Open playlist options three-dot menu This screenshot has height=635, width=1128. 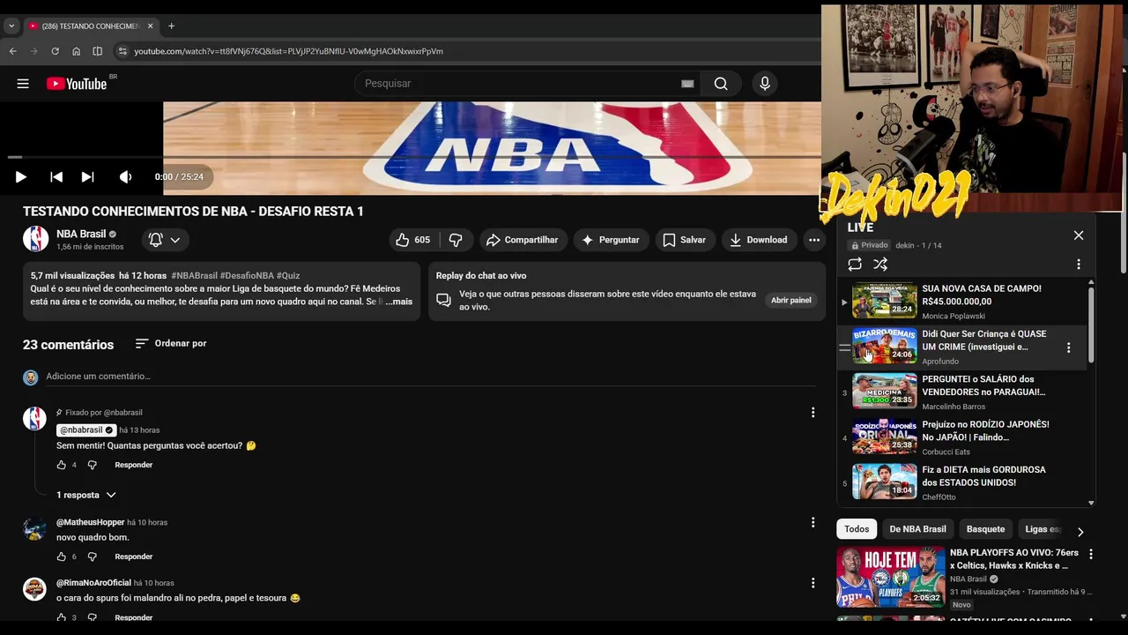1079,265
